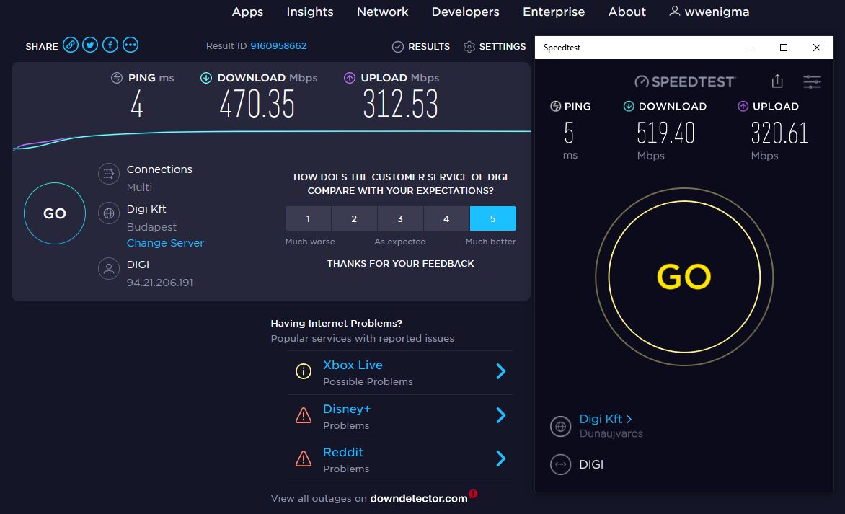
Task: Rate customer service as 2
Action: [354, 218]
